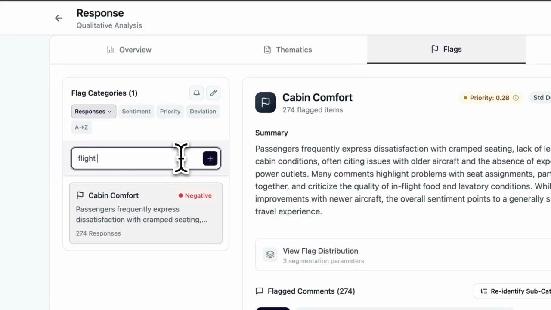Click the Re-identify Sub-Categories button

click(x=515, y=291)
